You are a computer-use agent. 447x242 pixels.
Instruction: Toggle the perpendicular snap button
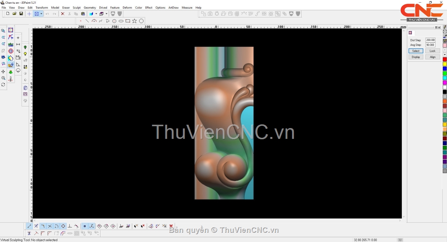(70, 226)
